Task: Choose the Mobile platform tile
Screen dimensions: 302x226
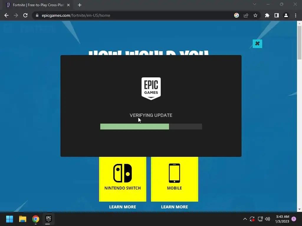Action: pos(175,179)
